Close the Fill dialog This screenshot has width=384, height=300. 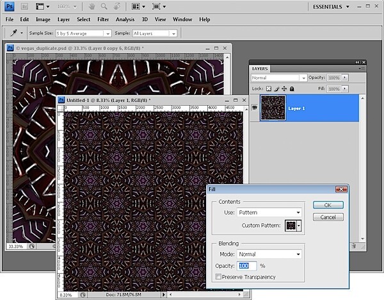[341, 189]
